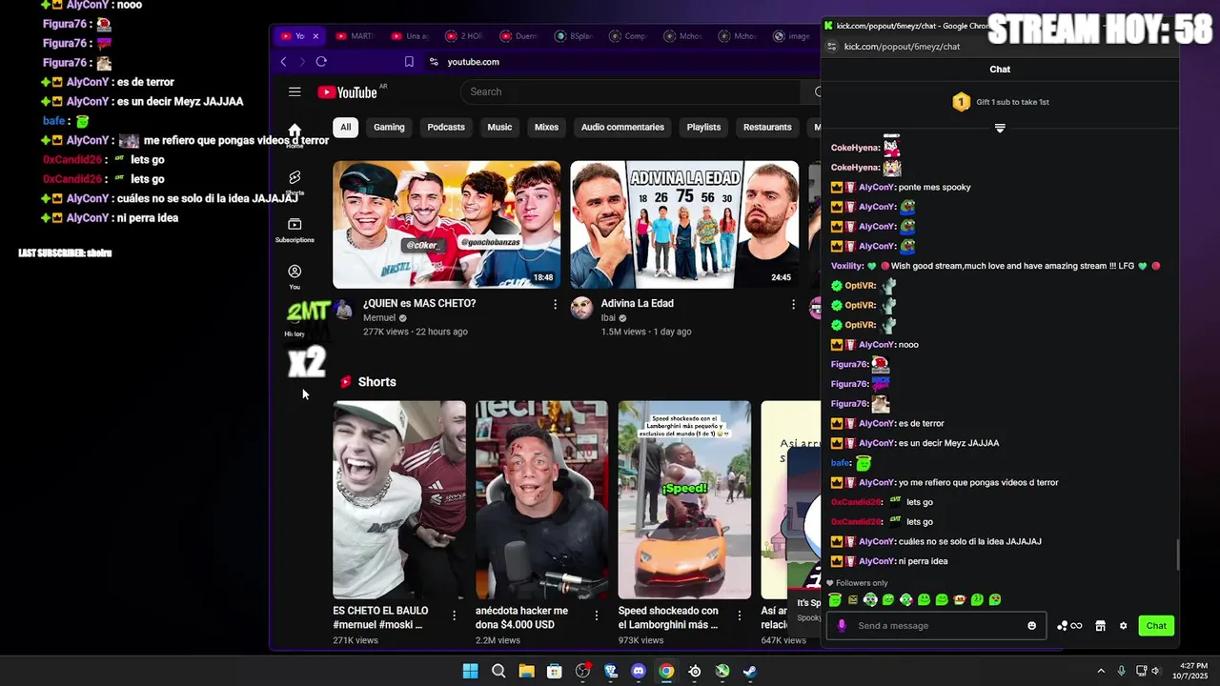The width and height of the screenshot is (1220, 686).
Task: Open Steam from the taskbar
Action: pos(750,672)
